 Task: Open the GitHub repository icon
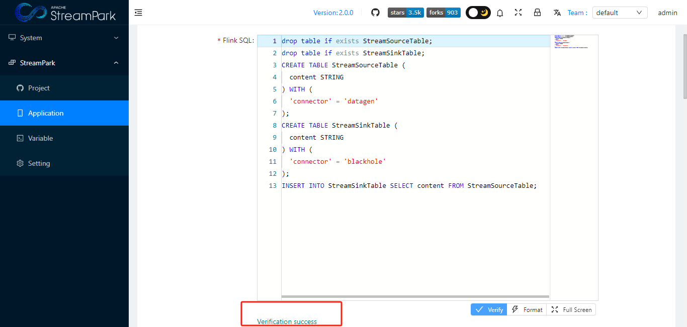pyautogui.click(x=375, y=13)
